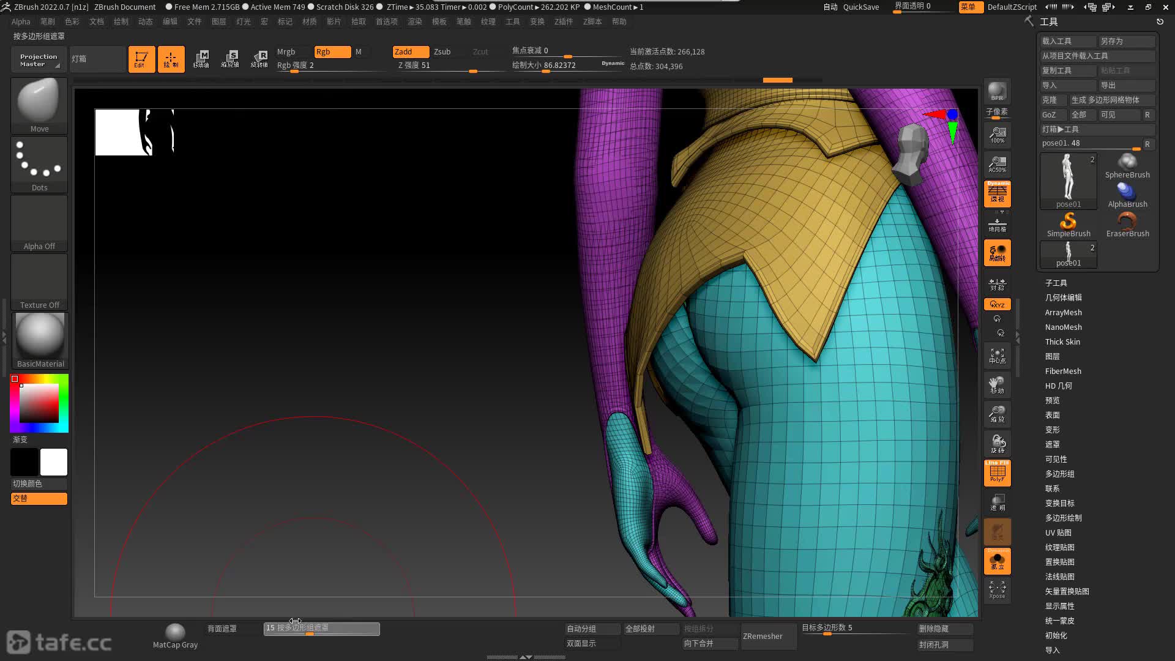Click the Edit mode button
Image resolution: width=1175 pixels, height=661 pixels.
point(141,59)
